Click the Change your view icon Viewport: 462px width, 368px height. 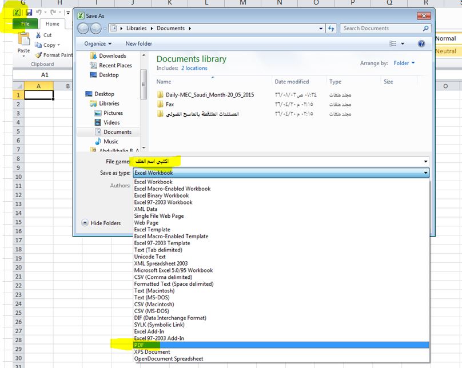[x=393, y=43]
